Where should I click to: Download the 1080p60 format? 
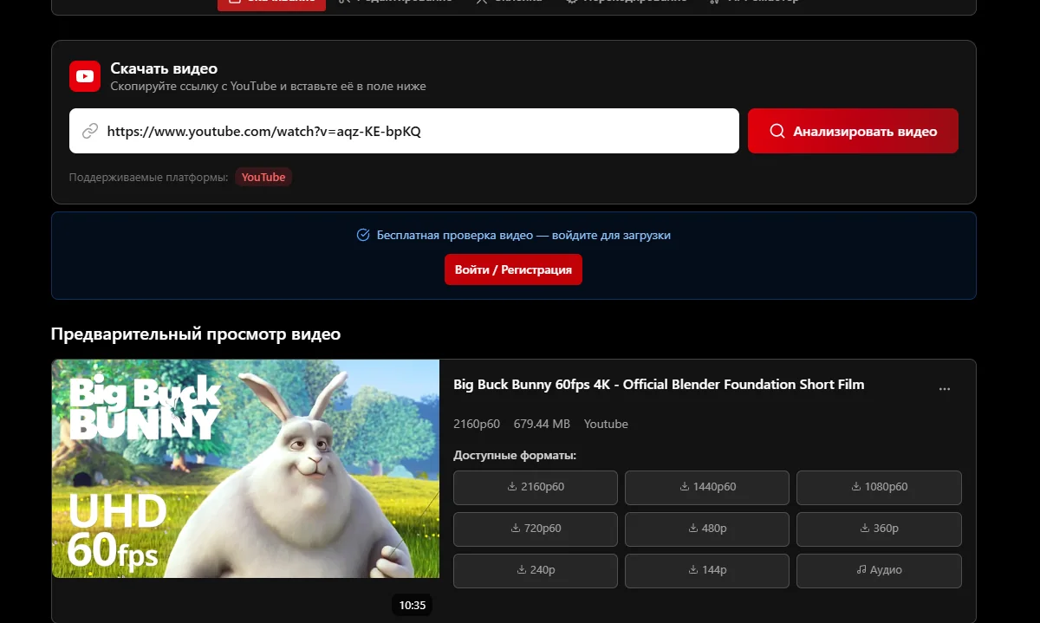click(879, 487)
